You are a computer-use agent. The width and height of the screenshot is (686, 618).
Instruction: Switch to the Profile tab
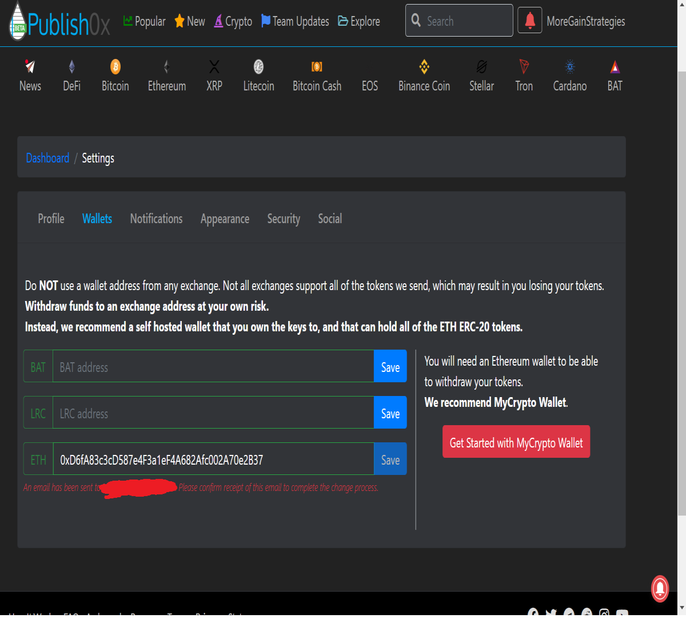coord(51,219)
